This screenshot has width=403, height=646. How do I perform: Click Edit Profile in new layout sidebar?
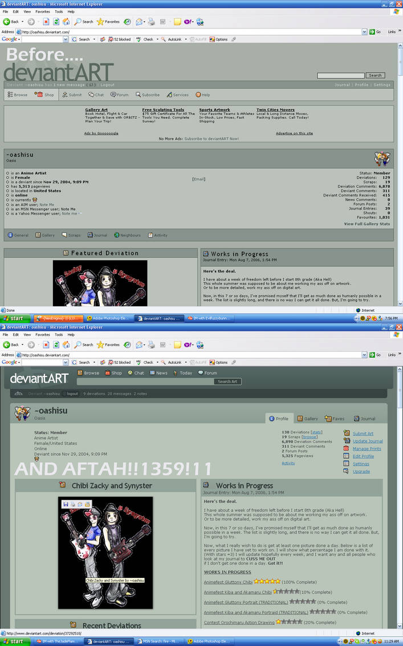363,456
